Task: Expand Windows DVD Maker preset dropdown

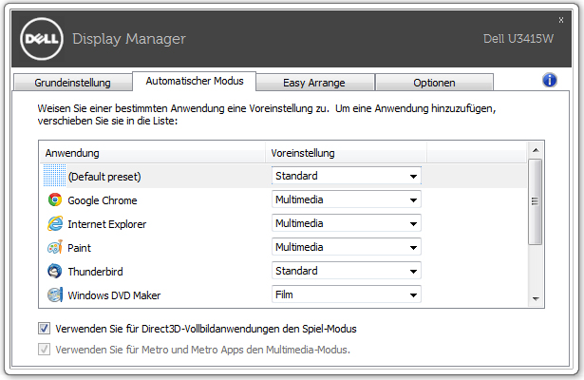Action: [x=347, y=294]
